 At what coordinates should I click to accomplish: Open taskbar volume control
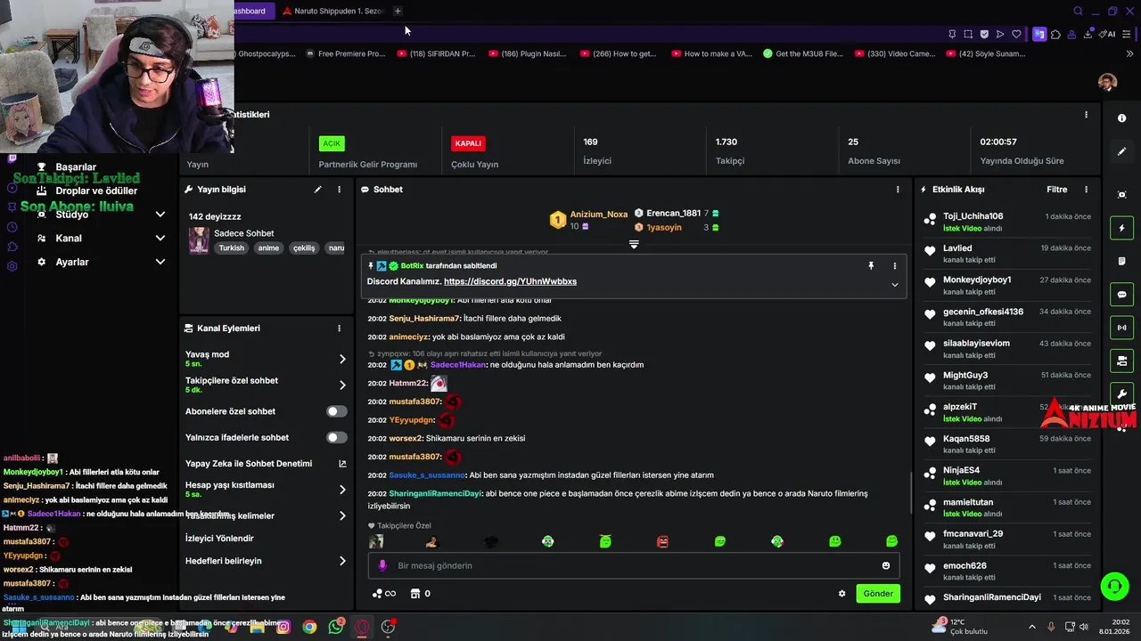(1084, 627)
